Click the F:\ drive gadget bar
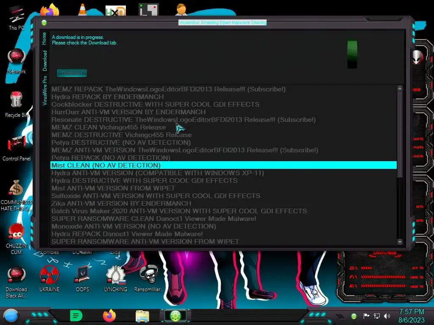The width and height of the screenshot is (434, 325). [387, 277]
